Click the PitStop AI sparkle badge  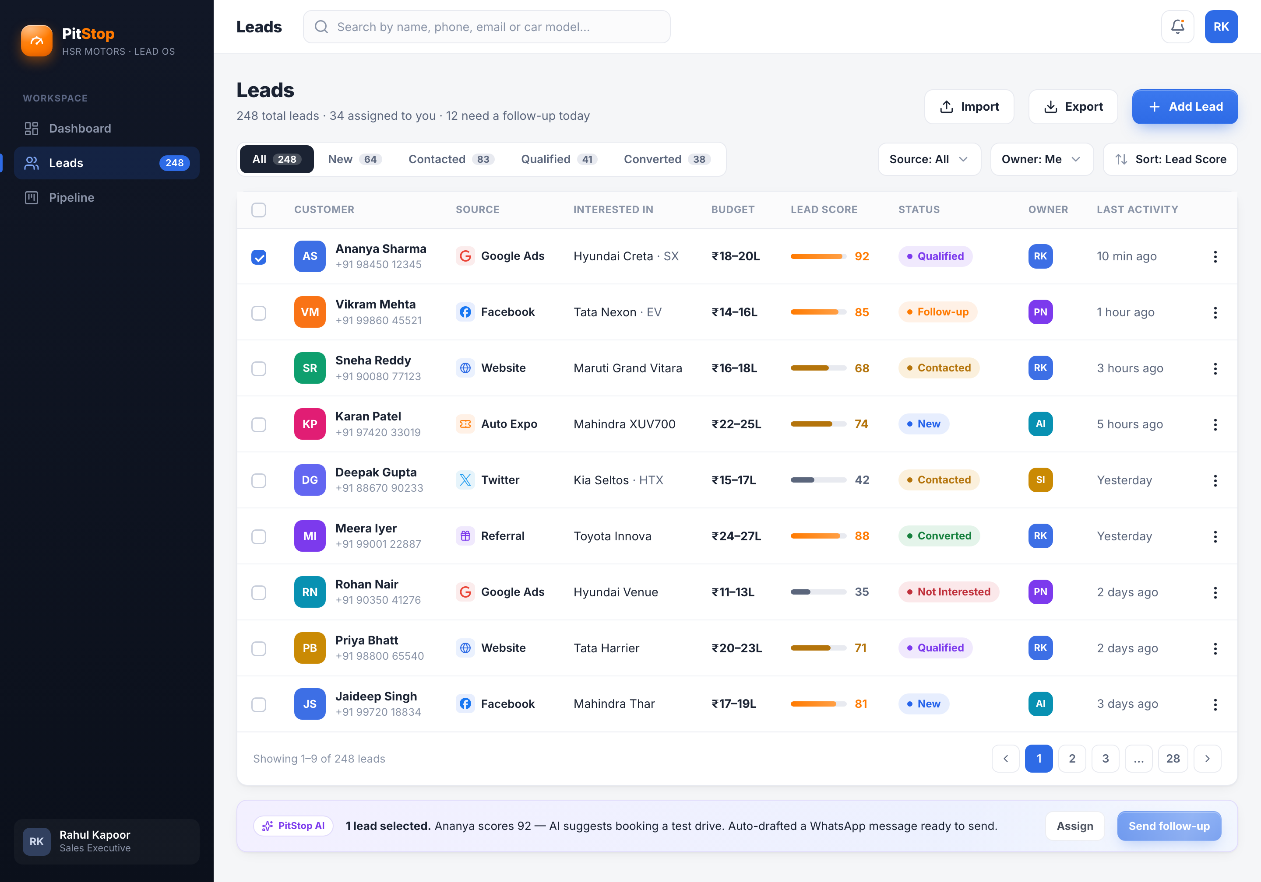coord(293,826)
